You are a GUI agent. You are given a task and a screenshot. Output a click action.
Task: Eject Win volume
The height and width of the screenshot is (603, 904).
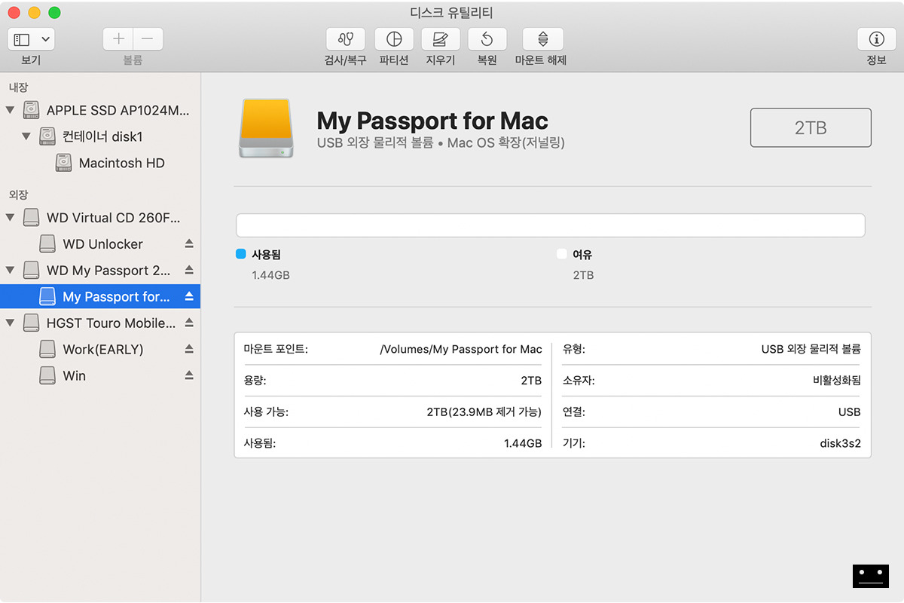189,375
